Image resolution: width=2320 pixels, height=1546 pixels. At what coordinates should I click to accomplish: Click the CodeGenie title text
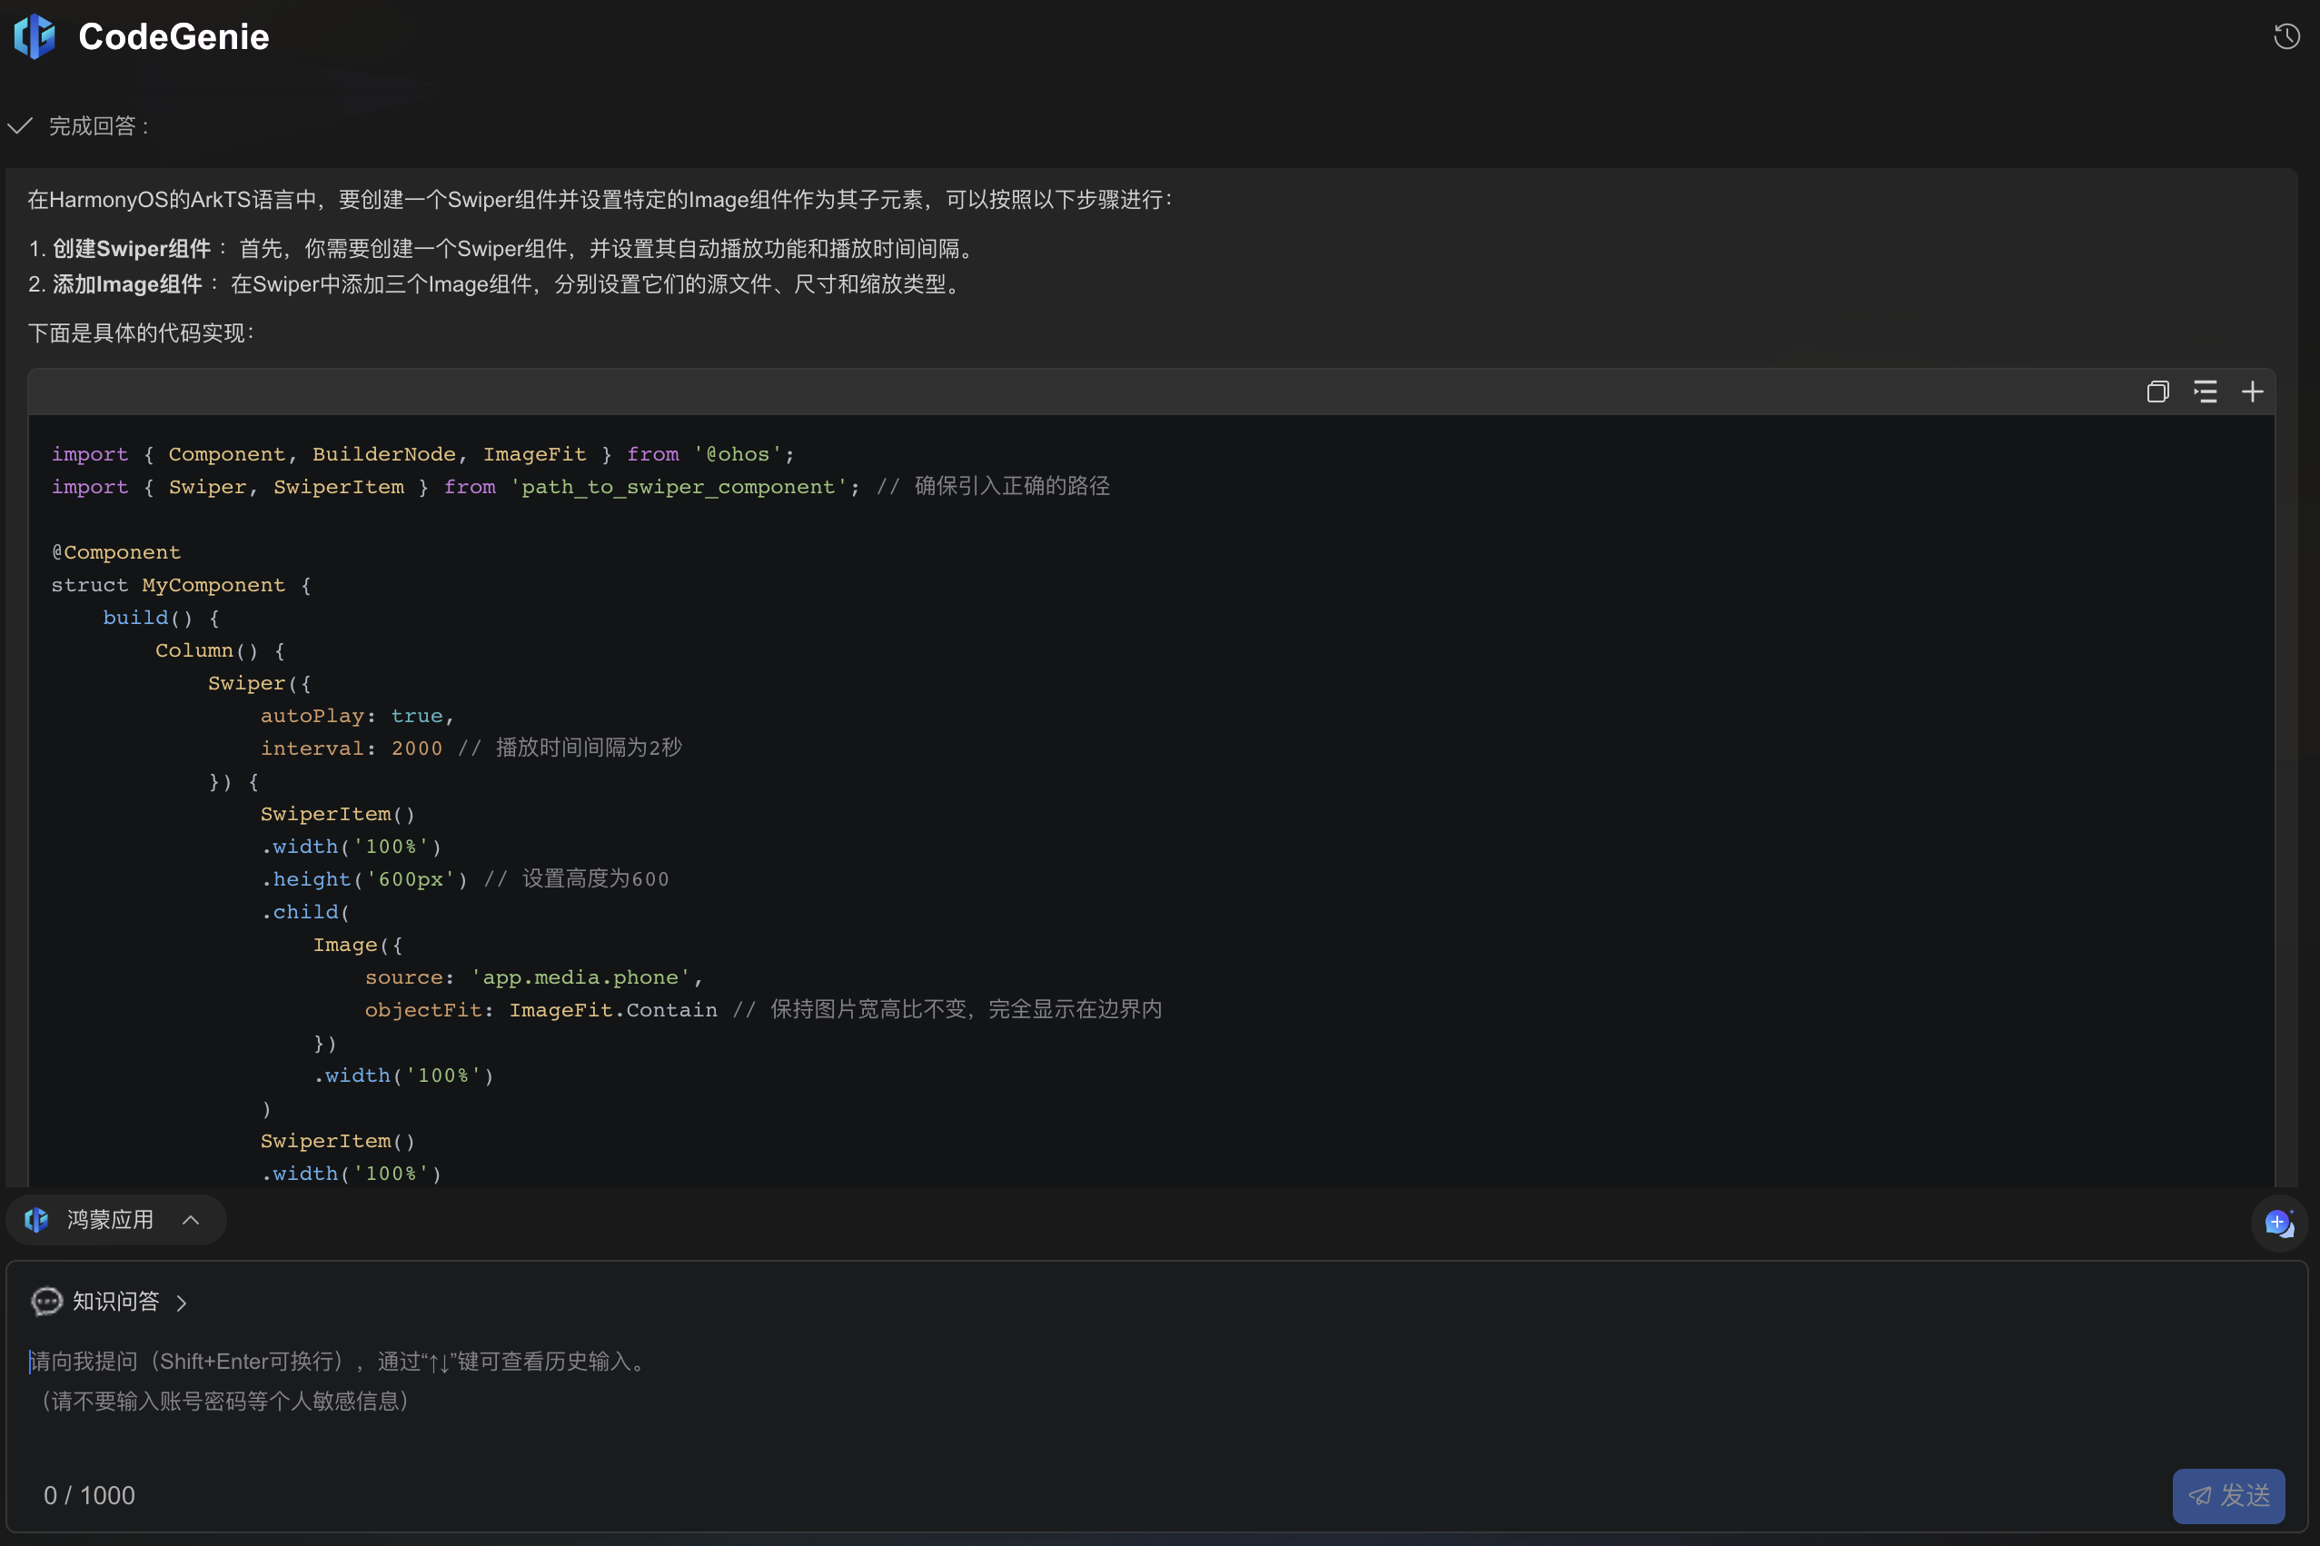click(174, 36)
